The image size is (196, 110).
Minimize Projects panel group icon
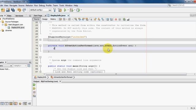pyautogui.click(x=30, y=16)
